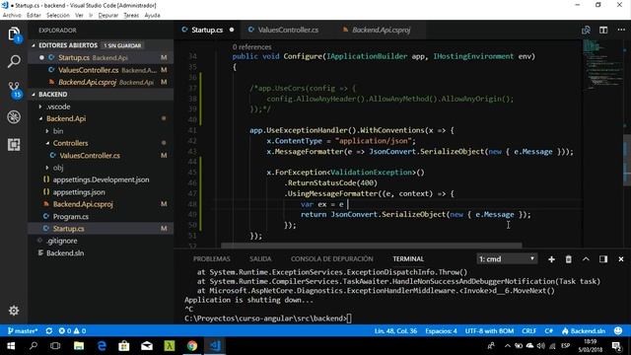The height and width of the screenshot is (355, 631).
Task: Move the panel to the side
Action: click(602, 259)
